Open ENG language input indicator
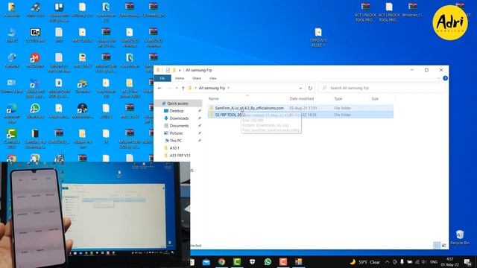 pyautogui.click(x=434, y=262)
